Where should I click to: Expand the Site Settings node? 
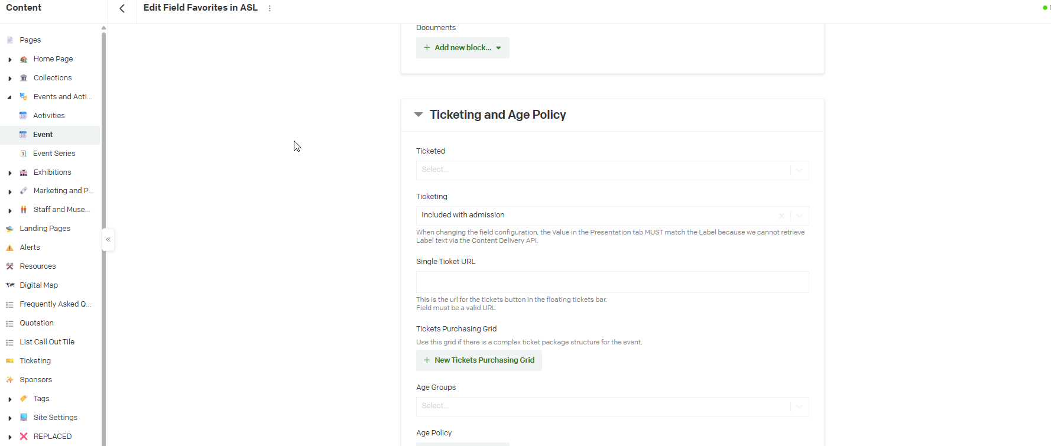10,418
